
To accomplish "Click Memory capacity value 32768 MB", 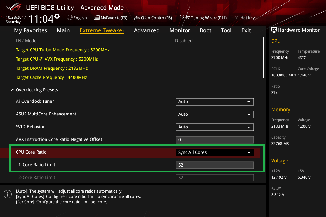I will 280,143.
